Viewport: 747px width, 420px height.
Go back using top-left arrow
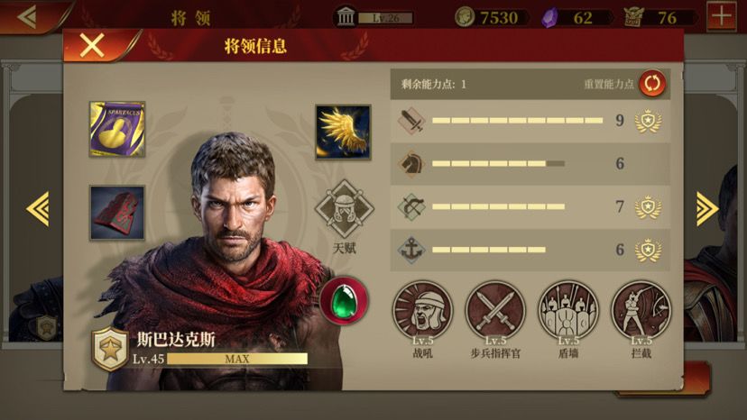tap(27, 17)
